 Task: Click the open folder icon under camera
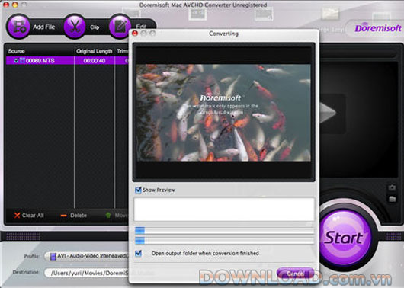tap(392, 199)
